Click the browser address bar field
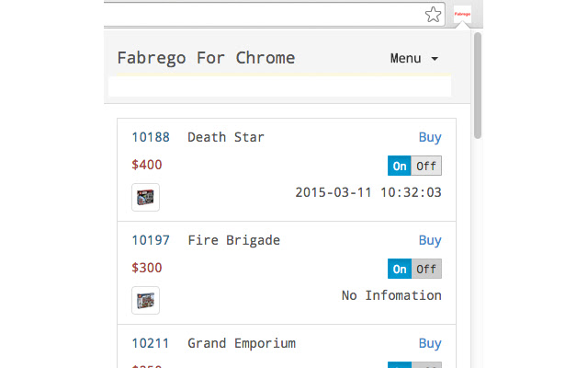 [x=275, y=15]
